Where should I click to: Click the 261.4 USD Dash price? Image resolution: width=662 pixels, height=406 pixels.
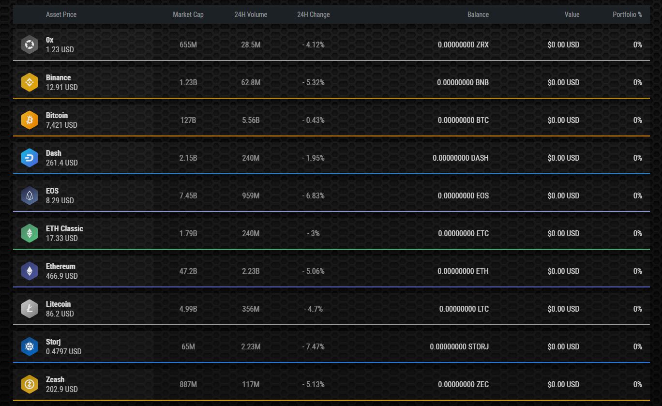pyautogui.click(x=62, y=163)
